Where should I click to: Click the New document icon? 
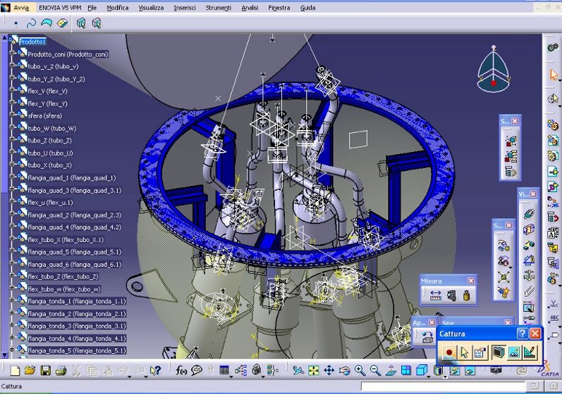[x=15, y=370]
